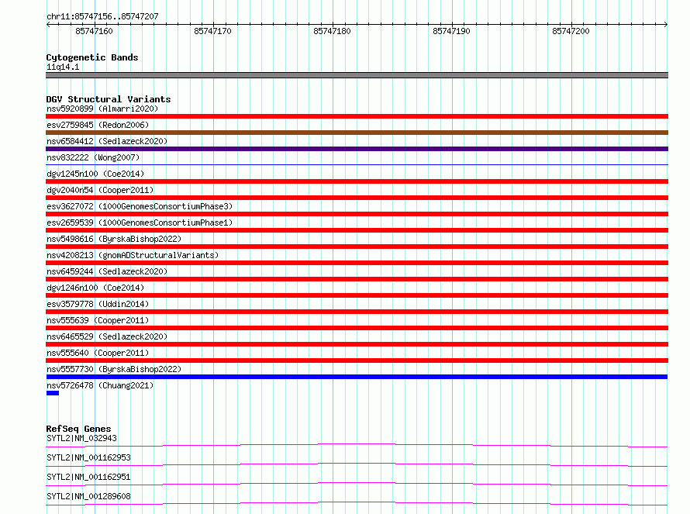Open variant nsv5557730 (ByrskaBishop2022) label
This screenshot has width=690, height=514.
(114, 369)
